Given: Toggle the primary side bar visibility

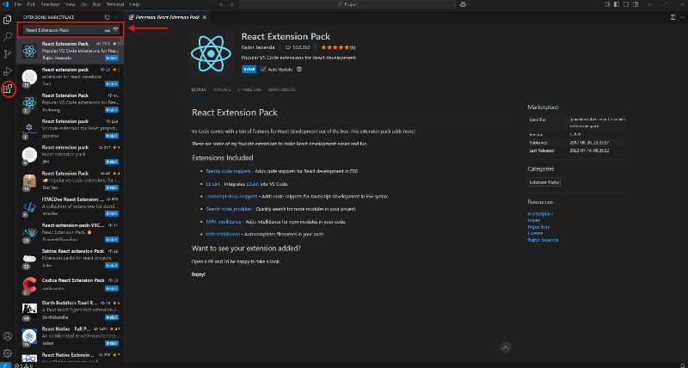Looking at the screenshot, I should tap(617, 4).
